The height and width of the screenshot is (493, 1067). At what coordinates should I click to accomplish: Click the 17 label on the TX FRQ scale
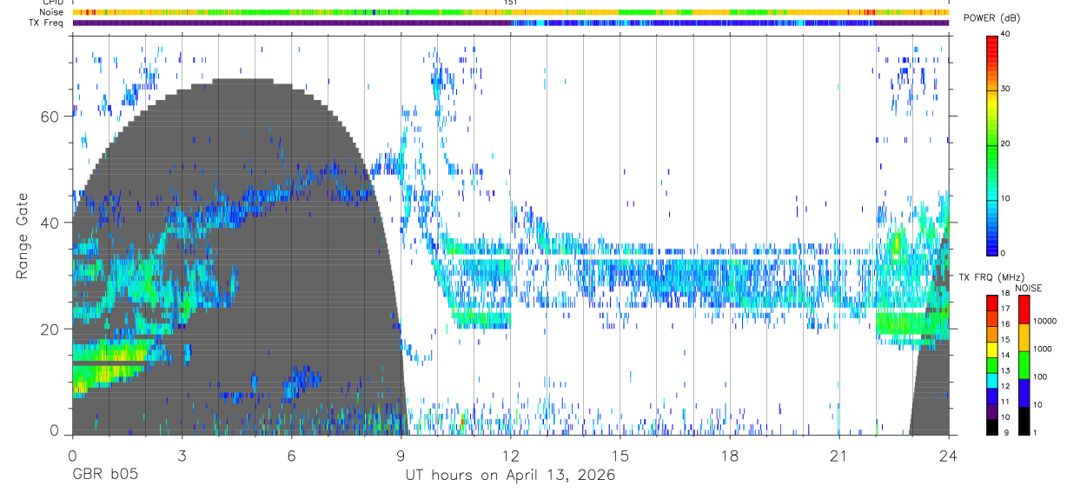(1007, 310)
